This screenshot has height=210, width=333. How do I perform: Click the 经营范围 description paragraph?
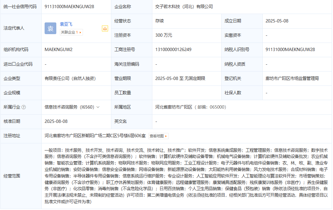[x=186, y=176]
